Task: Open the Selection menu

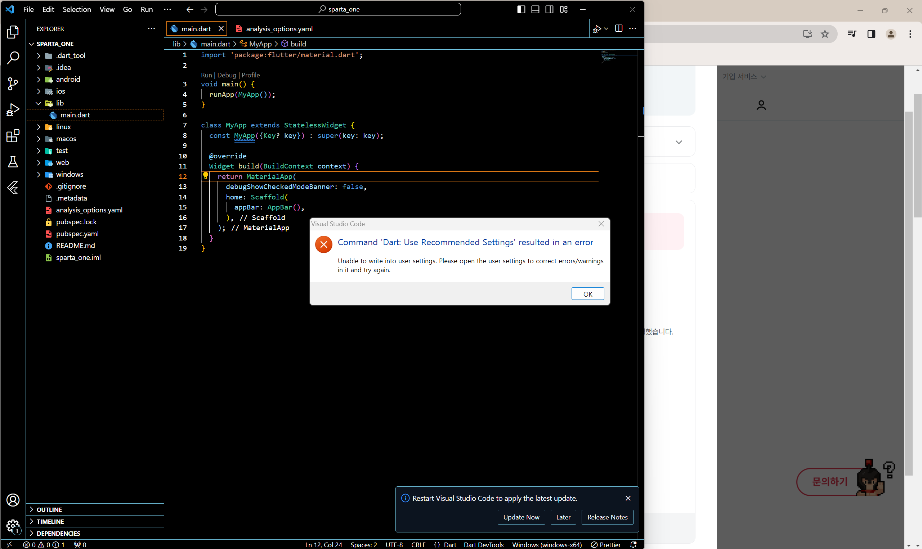Action: [x=77, y=9]
